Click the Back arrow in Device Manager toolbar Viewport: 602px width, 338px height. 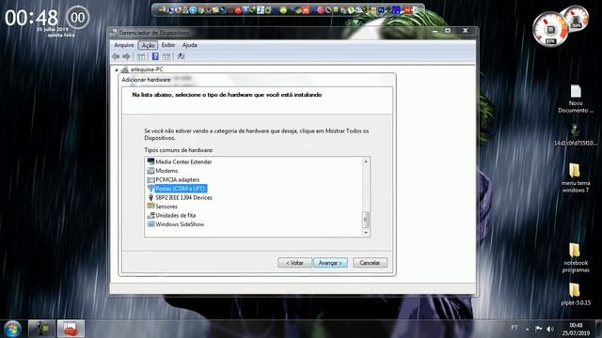coord(116,56)
